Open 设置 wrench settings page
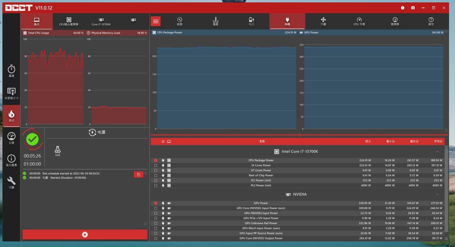 [x=11, y=182]
